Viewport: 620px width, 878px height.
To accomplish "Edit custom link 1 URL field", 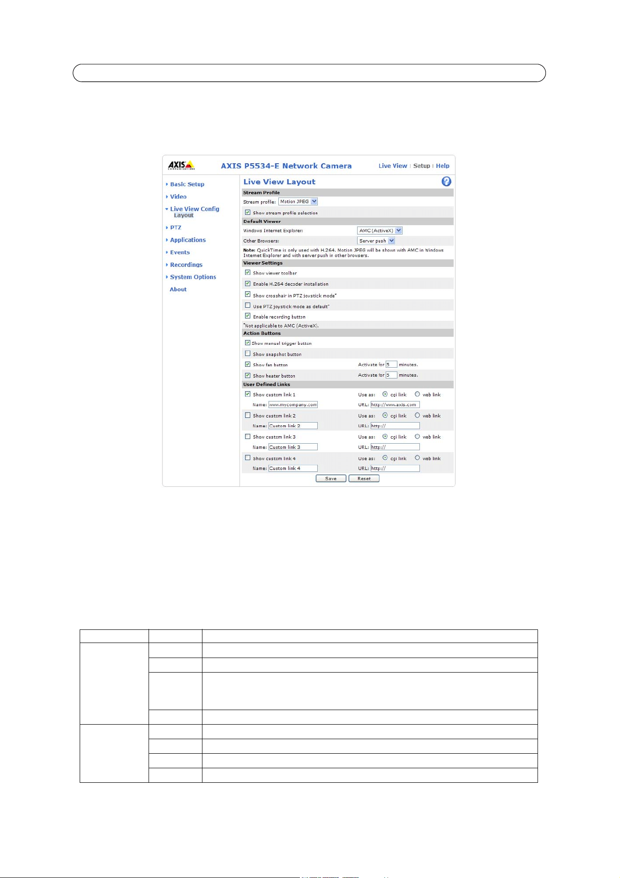I will (x=395, y=405).
